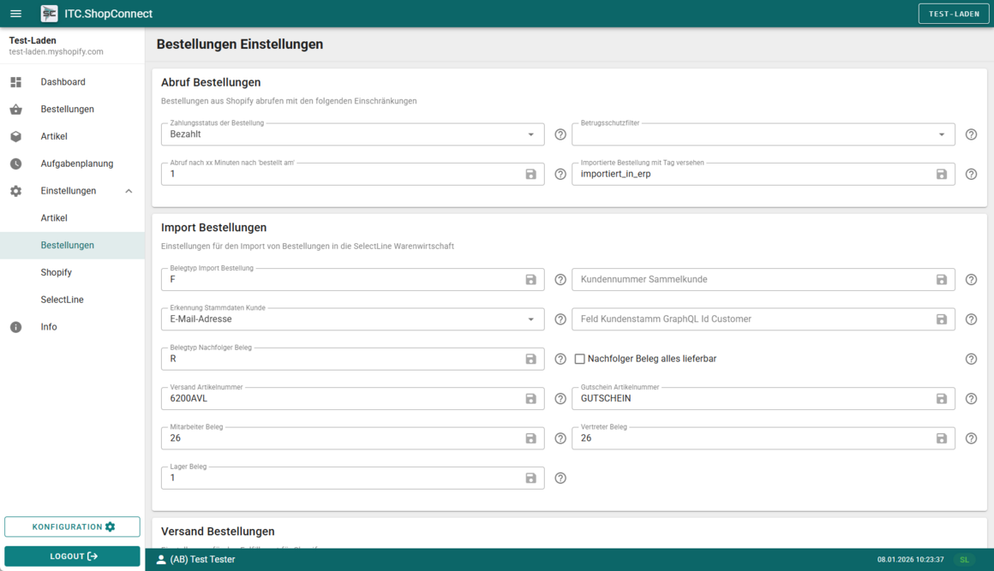
Task: Enable 'Nachfolger Beleg alles lieferbar' checkbox
Action: click(x=580, y=360)
